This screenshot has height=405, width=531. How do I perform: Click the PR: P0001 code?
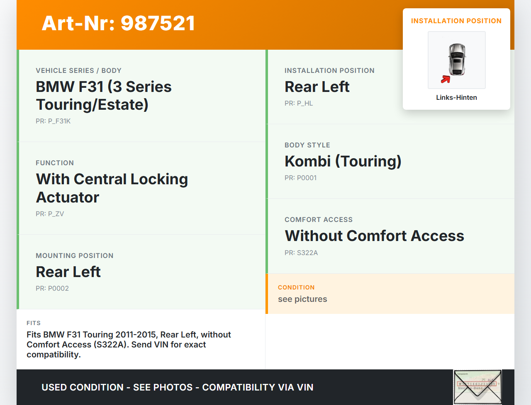point(301,178)
